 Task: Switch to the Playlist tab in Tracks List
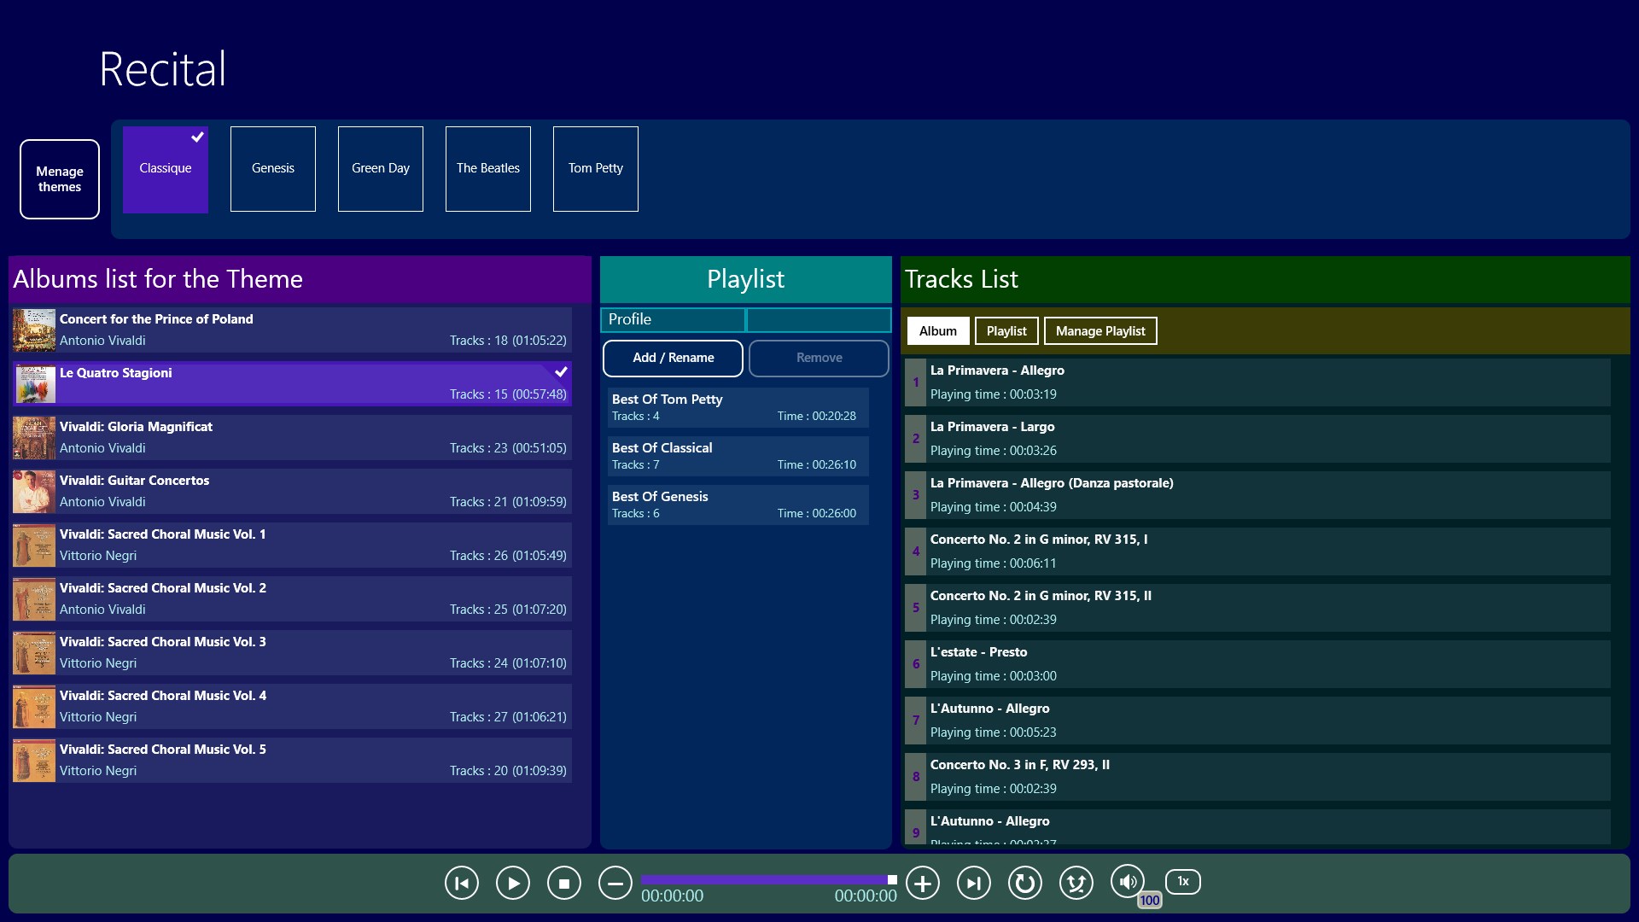point(1006,331)
